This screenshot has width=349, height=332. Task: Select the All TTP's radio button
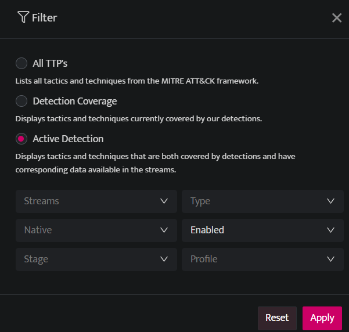click(21, 63)
